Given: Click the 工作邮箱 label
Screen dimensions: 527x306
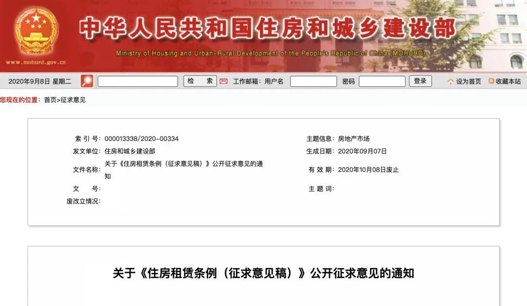Looking at the screenshot, I should pyautogui.click(x=247, y=81).
